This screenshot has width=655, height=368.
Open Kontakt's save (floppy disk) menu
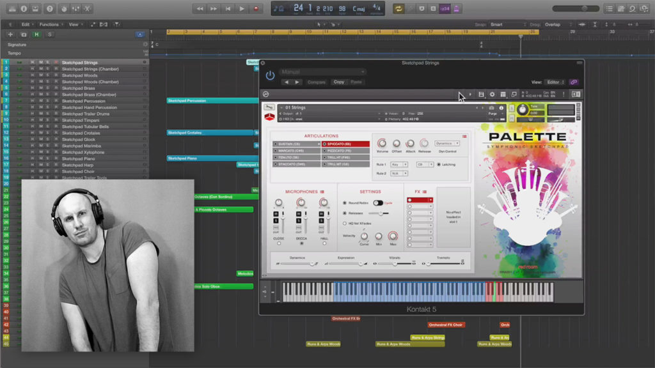click(x=481, y=95)
